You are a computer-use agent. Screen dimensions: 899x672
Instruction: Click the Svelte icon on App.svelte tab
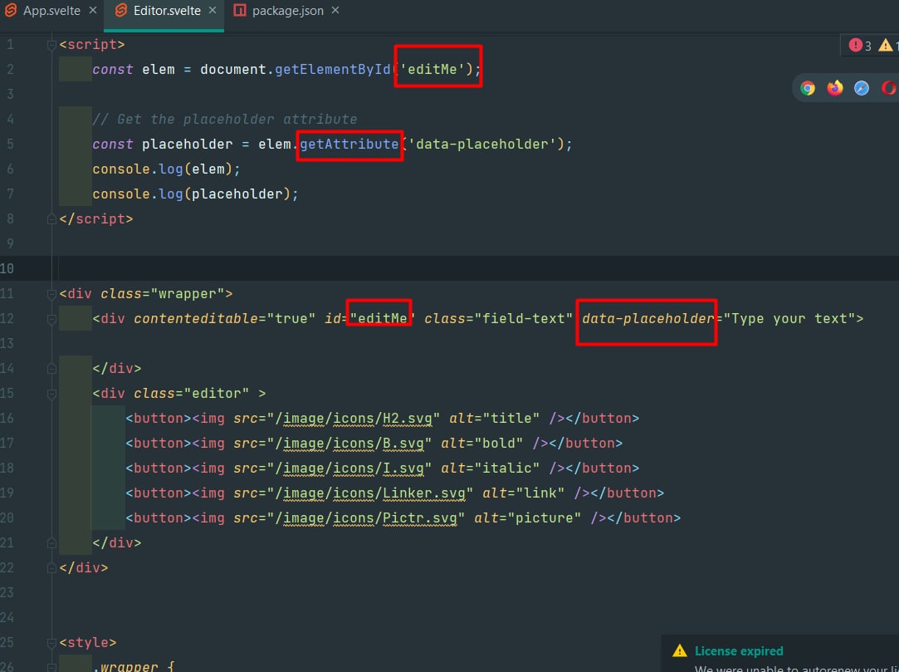[10, 10]
